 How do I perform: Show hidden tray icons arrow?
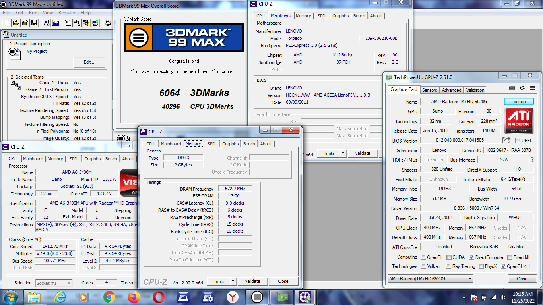465,297
